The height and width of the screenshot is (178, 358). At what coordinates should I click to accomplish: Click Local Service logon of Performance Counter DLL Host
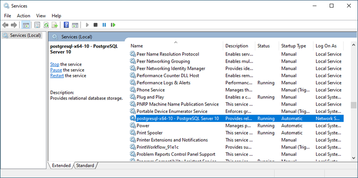[x=329, y=75]
